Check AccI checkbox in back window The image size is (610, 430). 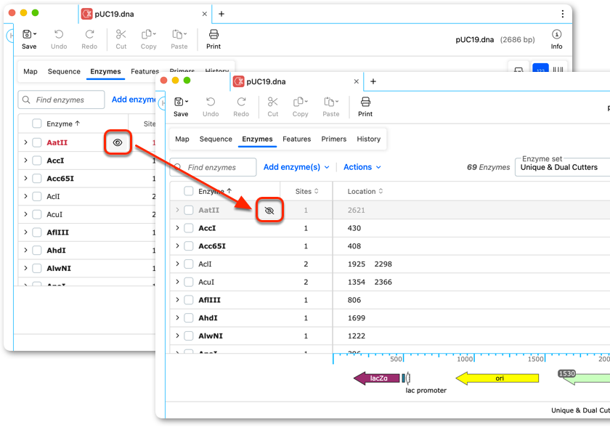37,161
